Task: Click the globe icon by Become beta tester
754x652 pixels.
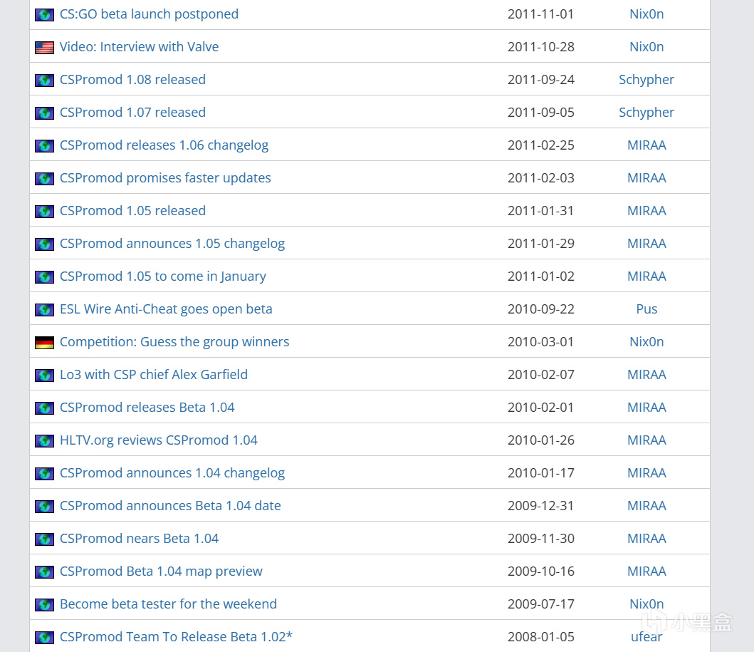Action: pos(44,605)
